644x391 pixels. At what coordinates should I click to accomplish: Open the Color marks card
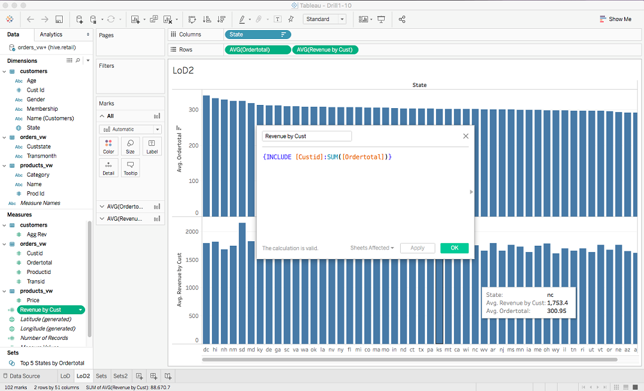[108, 147]
